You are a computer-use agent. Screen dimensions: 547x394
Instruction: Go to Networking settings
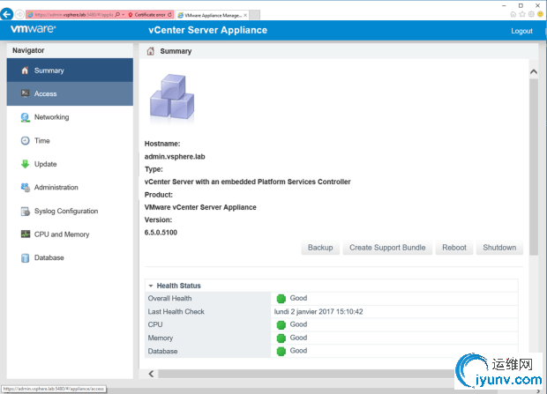[x=70, y=117]
